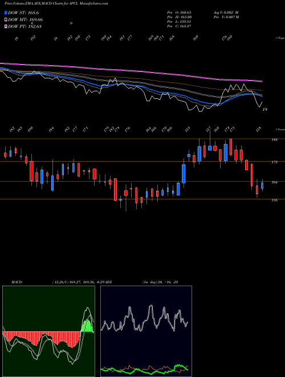Click the 188 price axis label
285x377 pixels.
[274, 140]
